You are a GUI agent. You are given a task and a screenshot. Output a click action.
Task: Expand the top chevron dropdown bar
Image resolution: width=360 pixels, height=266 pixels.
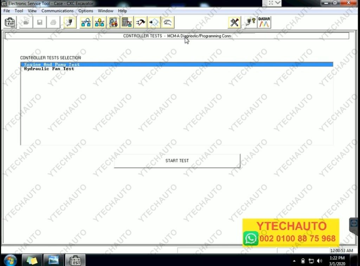tap(278, 3)
